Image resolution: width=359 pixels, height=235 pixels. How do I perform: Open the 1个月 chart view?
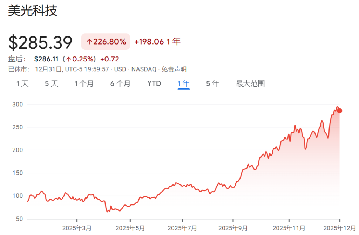click(84, 84)
